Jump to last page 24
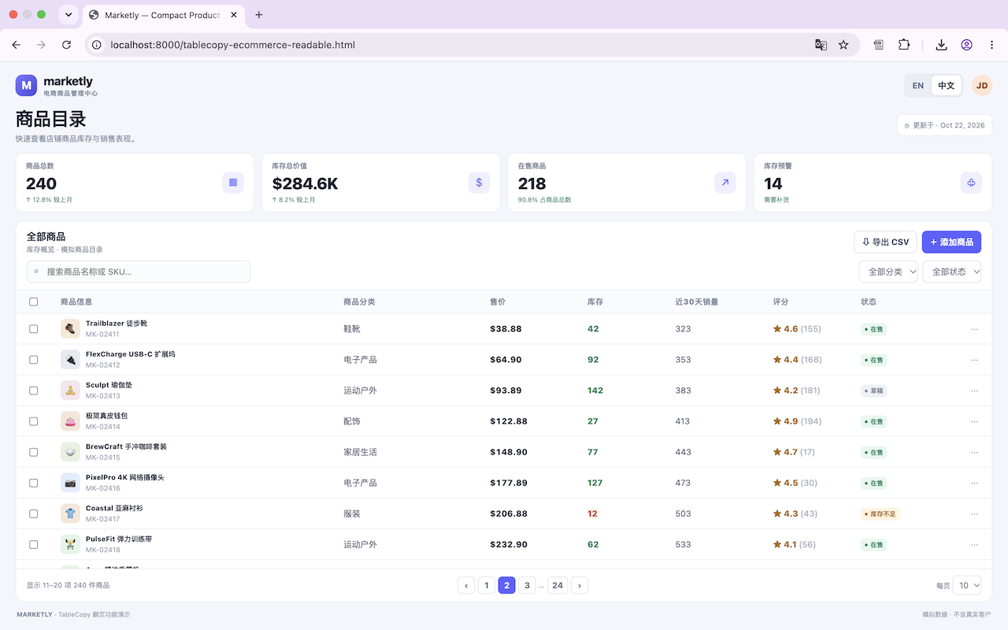1008x630 pixels. tap(558, 585)
